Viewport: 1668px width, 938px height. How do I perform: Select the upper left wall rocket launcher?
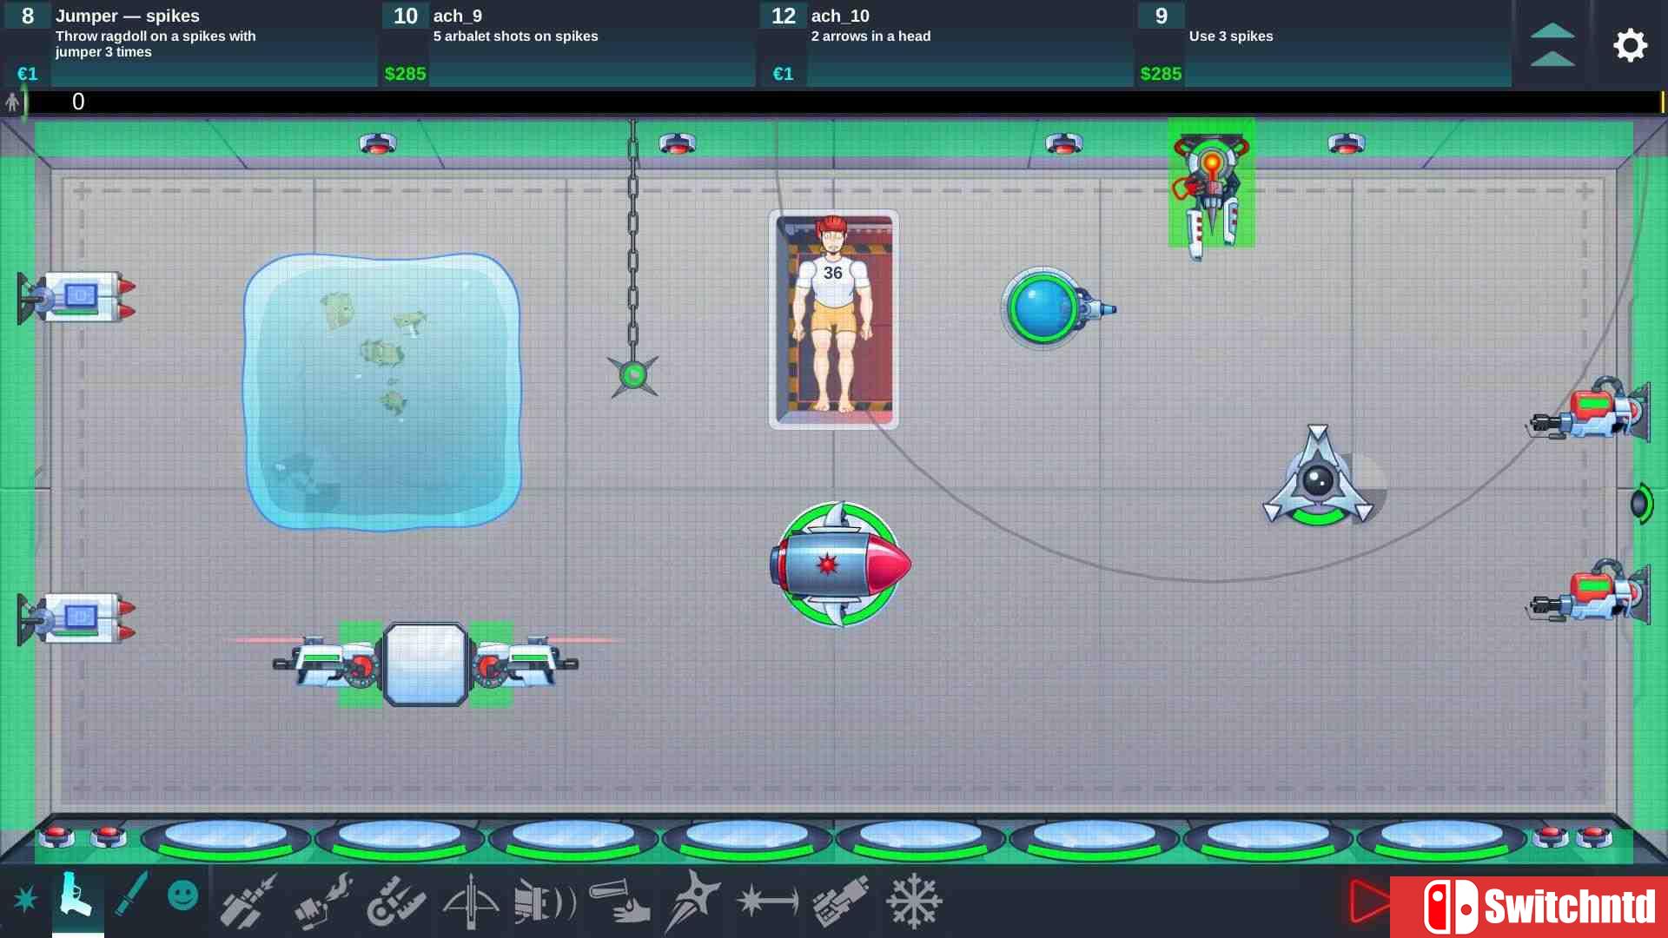click(x=78, y=298)
